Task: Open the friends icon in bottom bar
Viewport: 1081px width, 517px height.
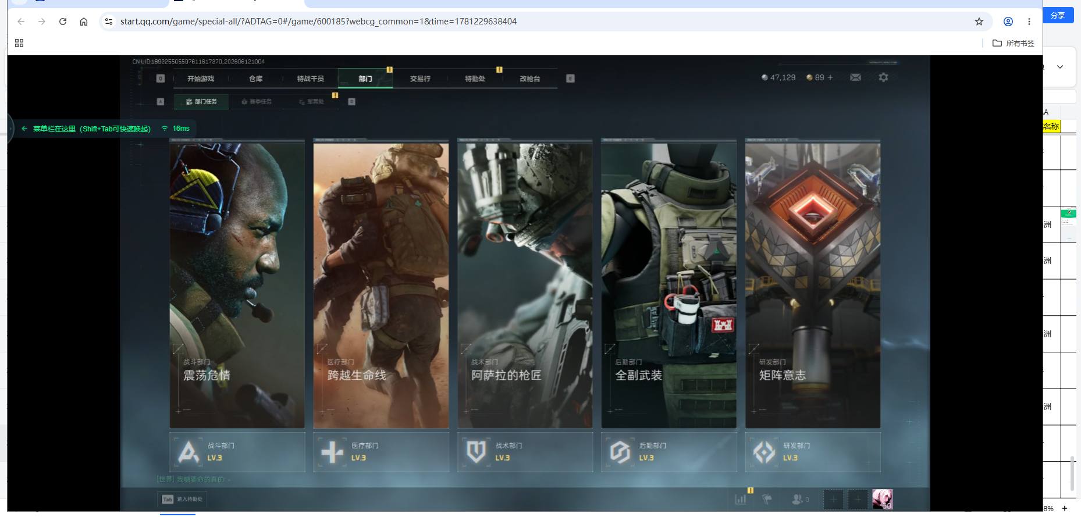Action: (797, 499)
